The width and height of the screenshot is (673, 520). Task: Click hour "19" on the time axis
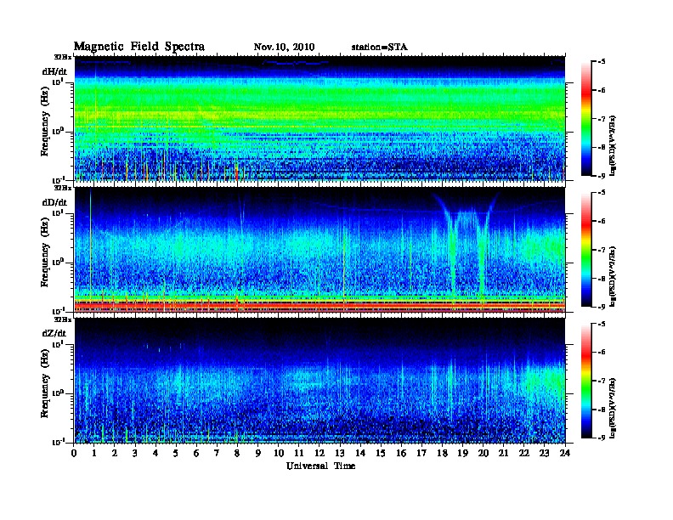tap(462, 454)
